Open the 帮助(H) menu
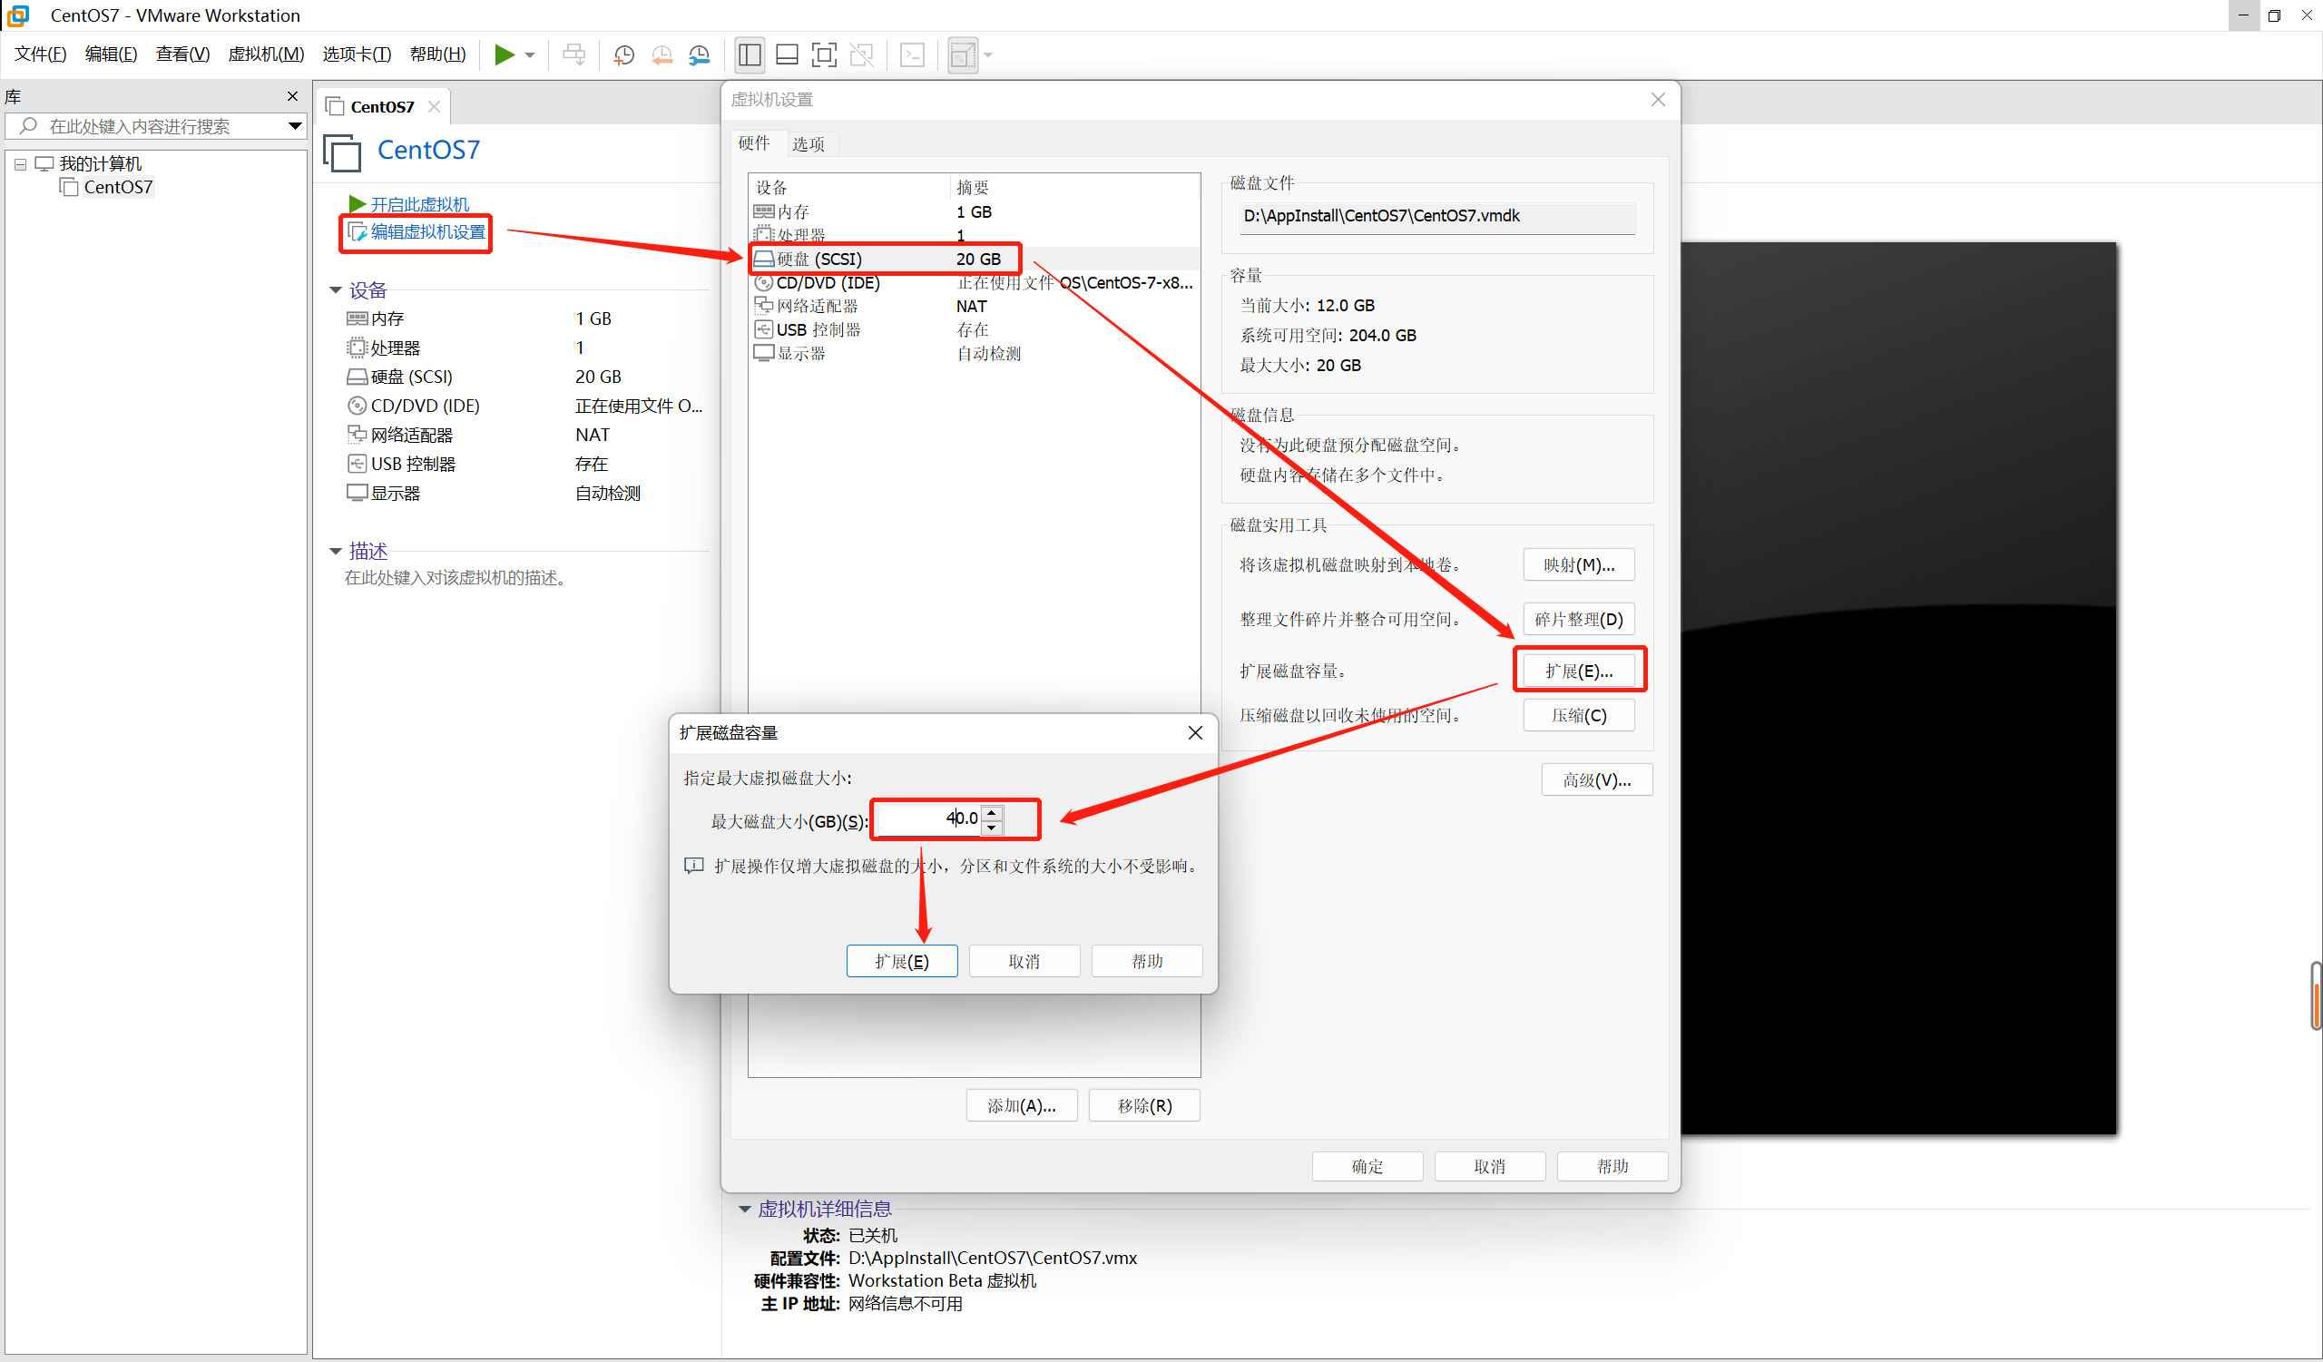Image resolution: width=2323 pixels, height=1362 pixels. tap(438, 54)
